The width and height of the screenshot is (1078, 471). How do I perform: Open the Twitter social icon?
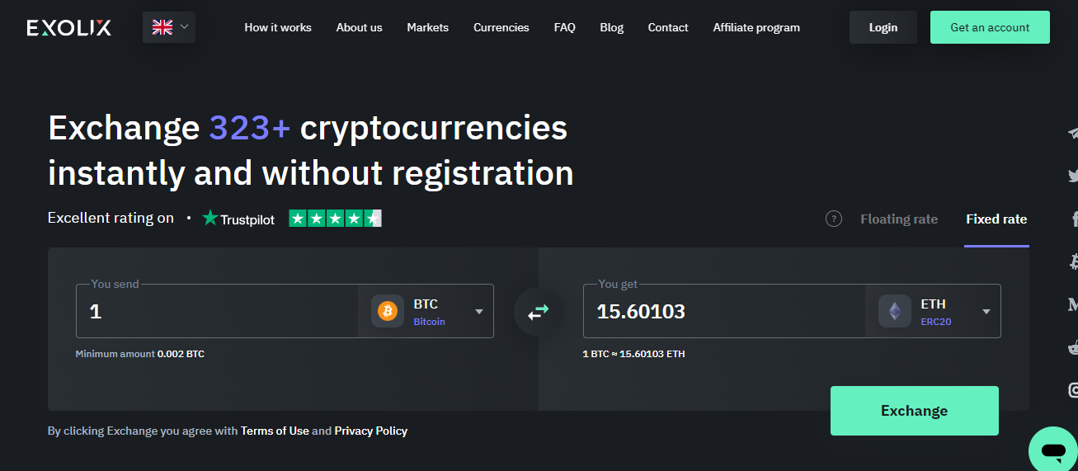(1073, 175)
